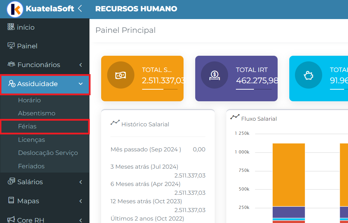Click the Total IRT coin icon
This screenshot has height=223, width=348.
click(215, 76)
